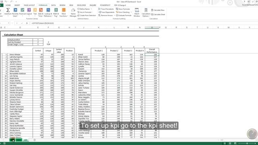Viewport: 258px width, 145px height.
Task: Switch to Normal view in status bar
Action: 225,143
